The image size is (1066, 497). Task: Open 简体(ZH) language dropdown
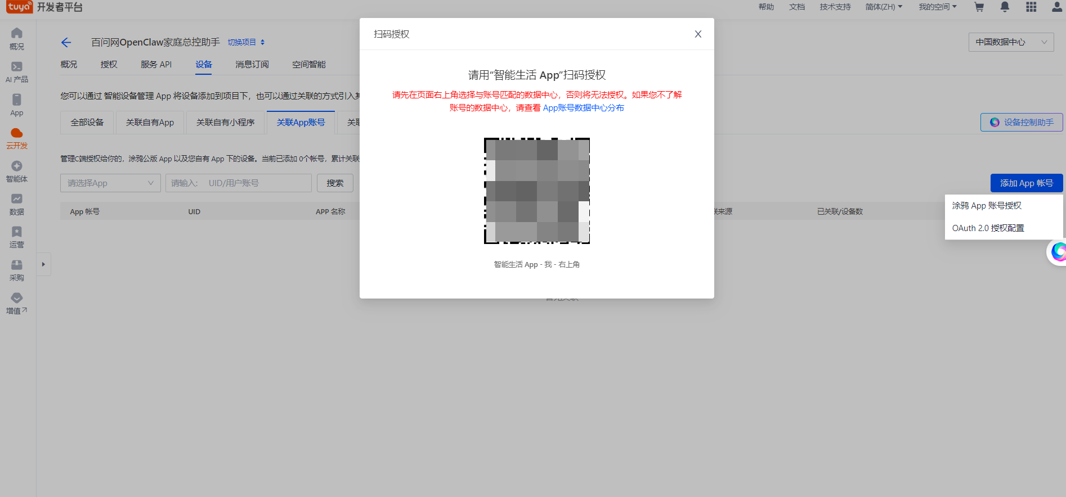(x=884, y=7)
